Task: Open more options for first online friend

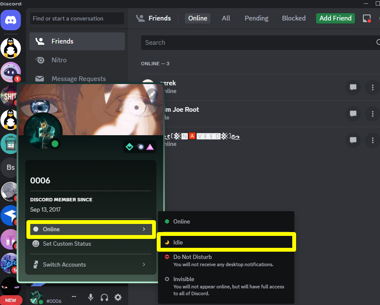Action: click(x=373, y=87)
